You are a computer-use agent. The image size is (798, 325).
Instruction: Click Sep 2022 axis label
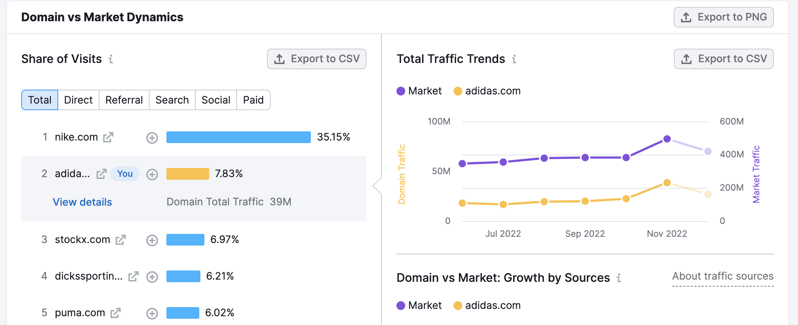[x=585, y=234]
